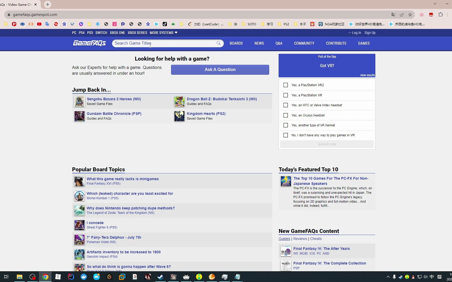The image size is (452, 282).
Task: Open the LeetCode bookmark
Action: pos(206,24)
